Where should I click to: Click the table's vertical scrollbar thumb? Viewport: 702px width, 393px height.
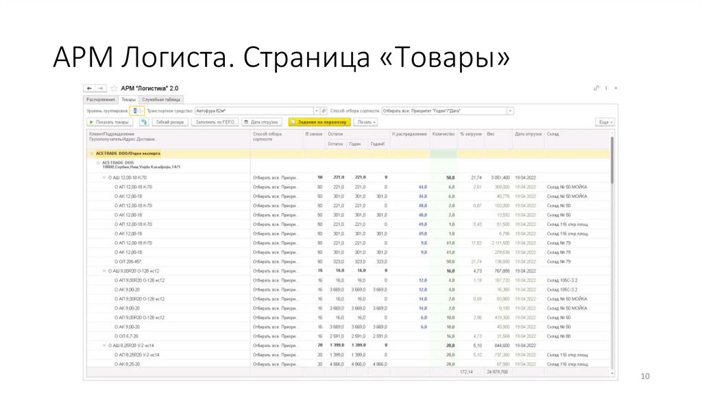point(612,160)
